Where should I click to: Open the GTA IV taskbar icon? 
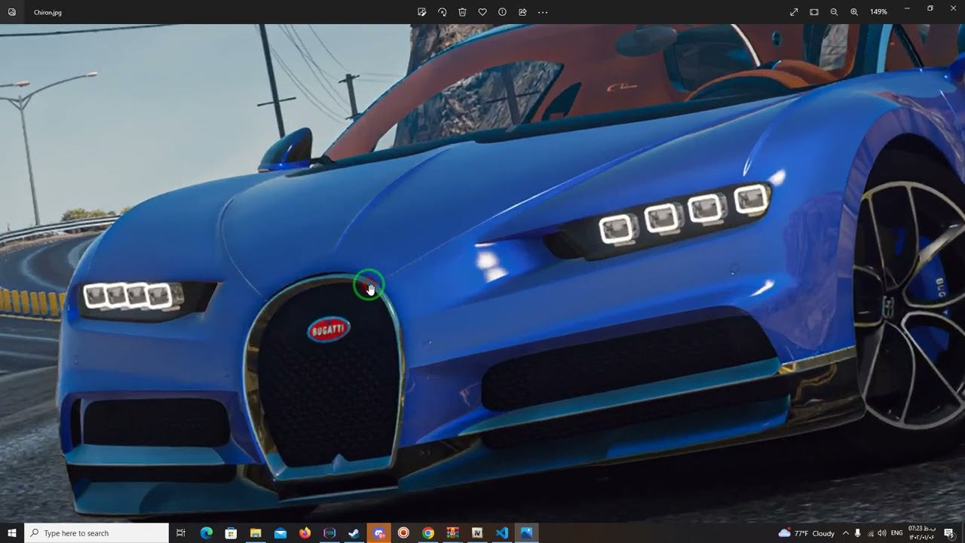[477, 533]
